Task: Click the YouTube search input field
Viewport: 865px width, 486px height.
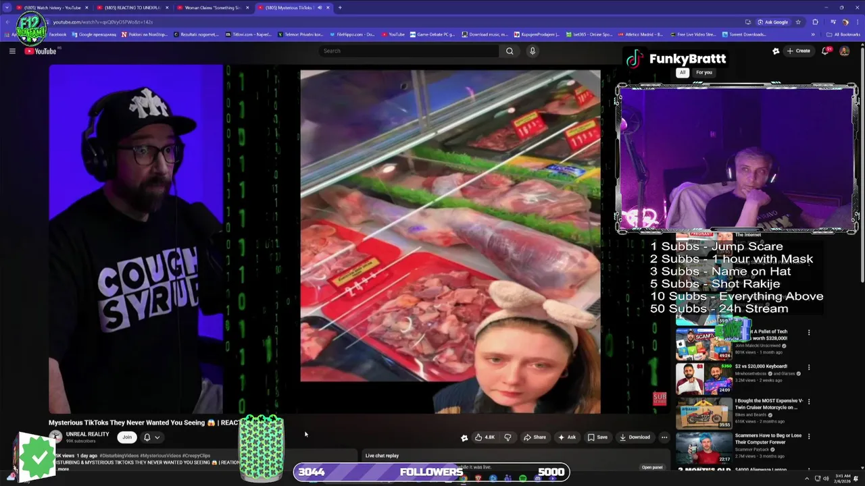Action: tap(409, 51)
